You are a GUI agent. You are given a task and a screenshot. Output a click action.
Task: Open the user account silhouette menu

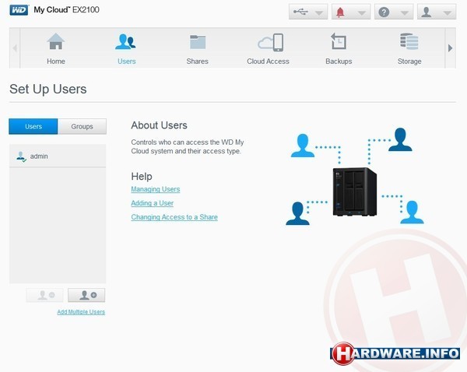point(427,12)
